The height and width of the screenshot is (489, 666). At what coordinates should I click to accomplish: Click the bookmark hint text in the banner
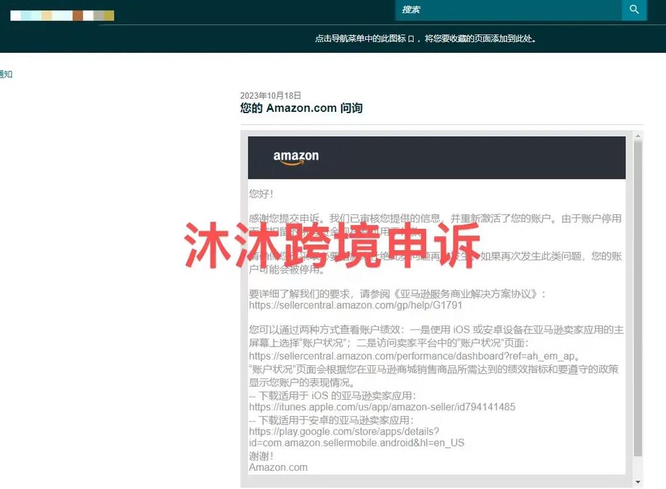(425, 38)
